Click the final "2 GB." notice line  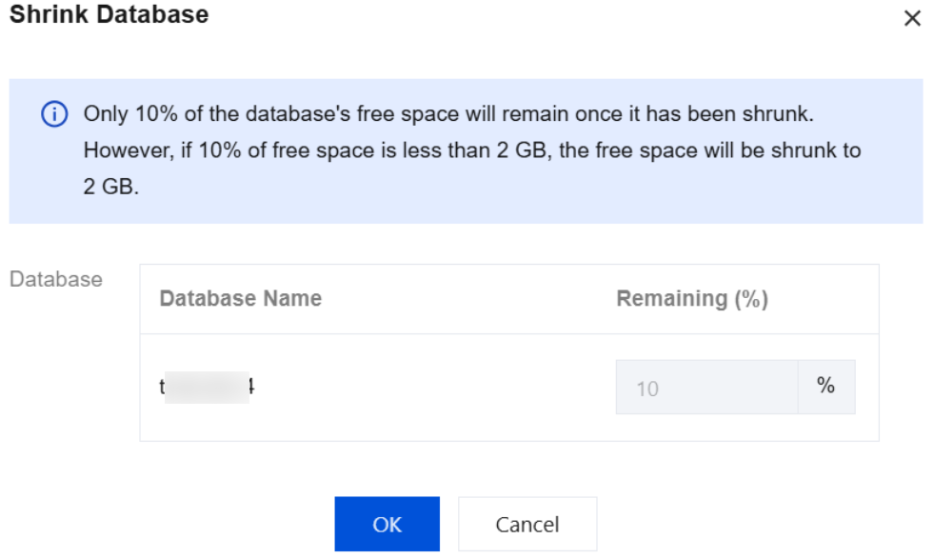(x=110, y=187)
